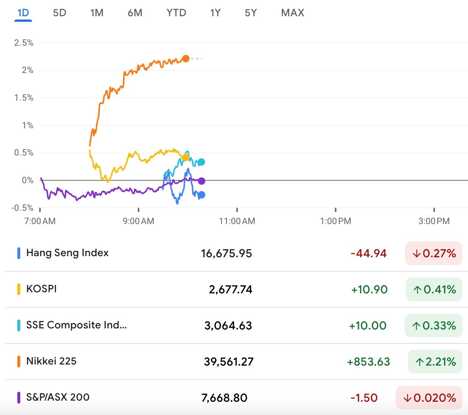Click the SSE Composite value 3,064.63
The width and height of the screenshot is (468, 415).
point(228,326)
